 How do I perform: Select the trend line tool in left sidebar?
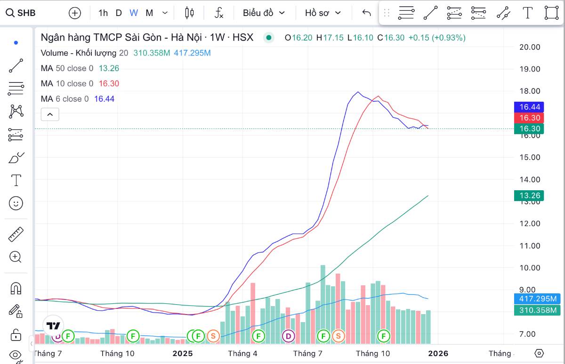point(16,66)
